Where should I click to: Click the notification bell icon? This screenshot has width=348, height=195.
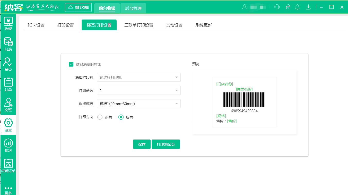click(x=298, y=7)
